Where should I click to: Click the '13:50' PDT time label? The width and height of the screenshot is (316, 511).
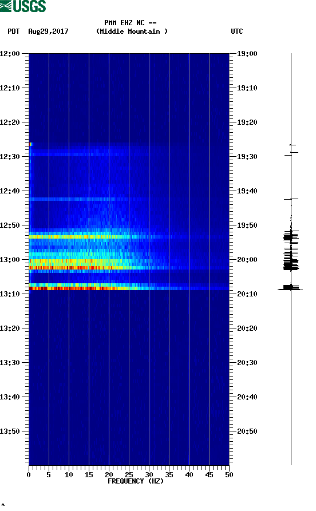pyautogui.click(x=10, y=431)
